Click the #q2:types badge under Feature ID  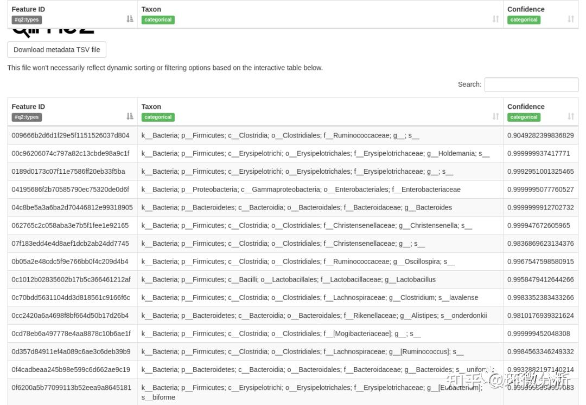[26, 117]
